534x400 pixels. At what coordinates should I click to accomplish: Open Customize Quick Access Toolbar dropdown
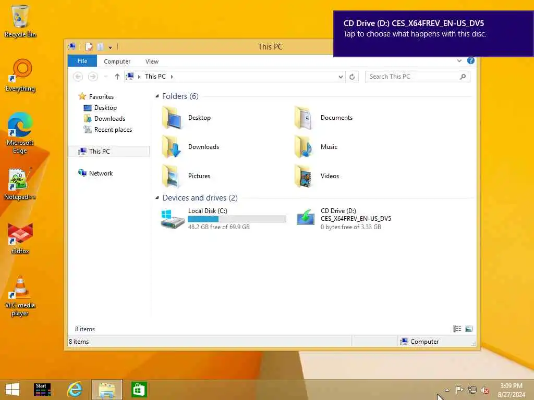point(111,47)
